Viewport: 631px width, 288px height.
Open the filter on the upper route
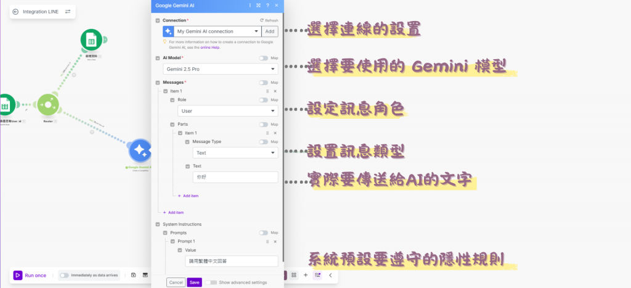point(74,75)
